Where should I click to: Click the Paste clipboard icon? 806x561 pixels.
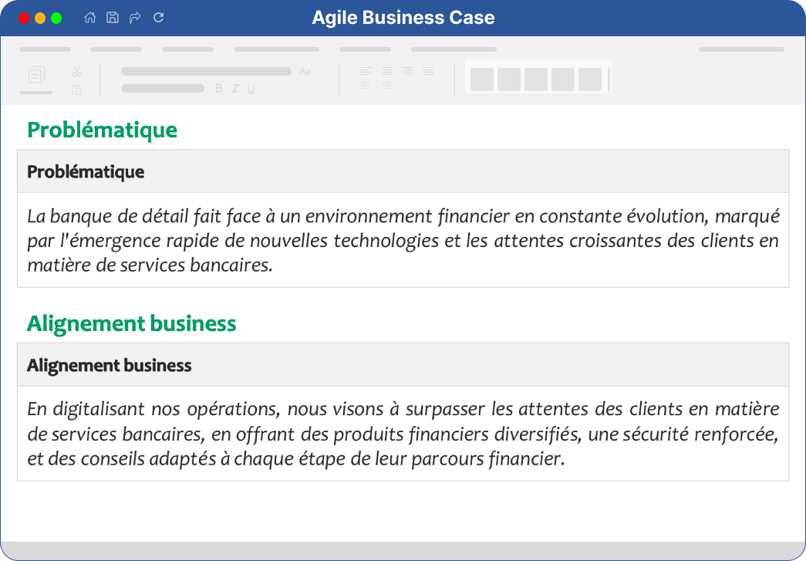pyautogui.click(x=76, y=90)
